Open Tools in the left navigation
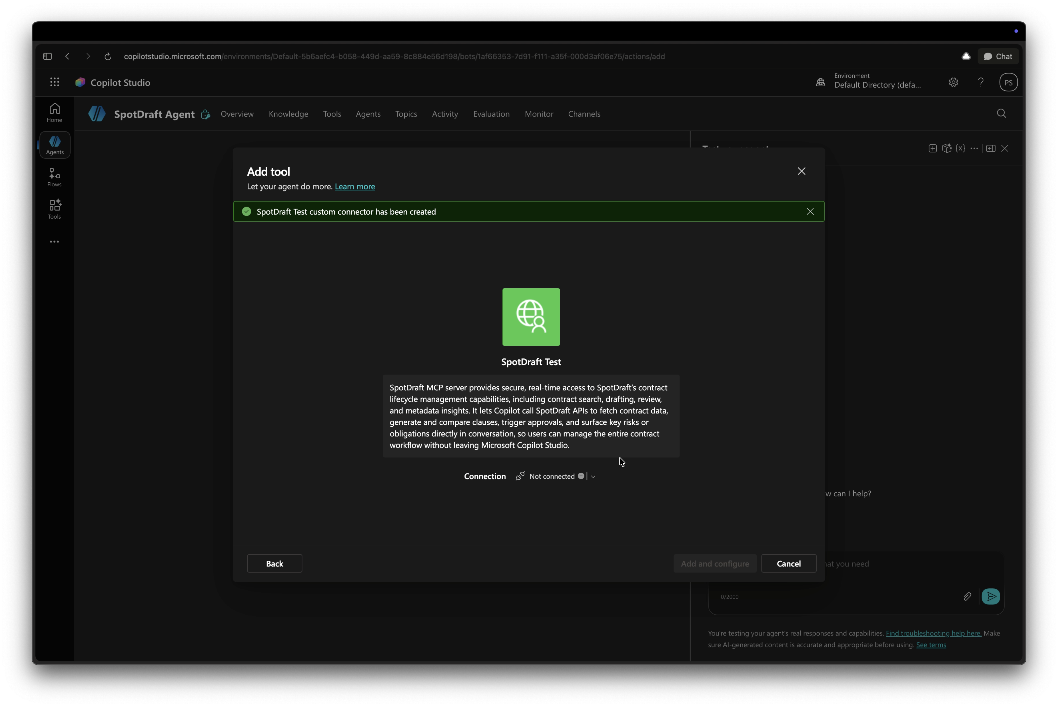The width and height of the screenshot is (1058, 707). pos(55,209)
